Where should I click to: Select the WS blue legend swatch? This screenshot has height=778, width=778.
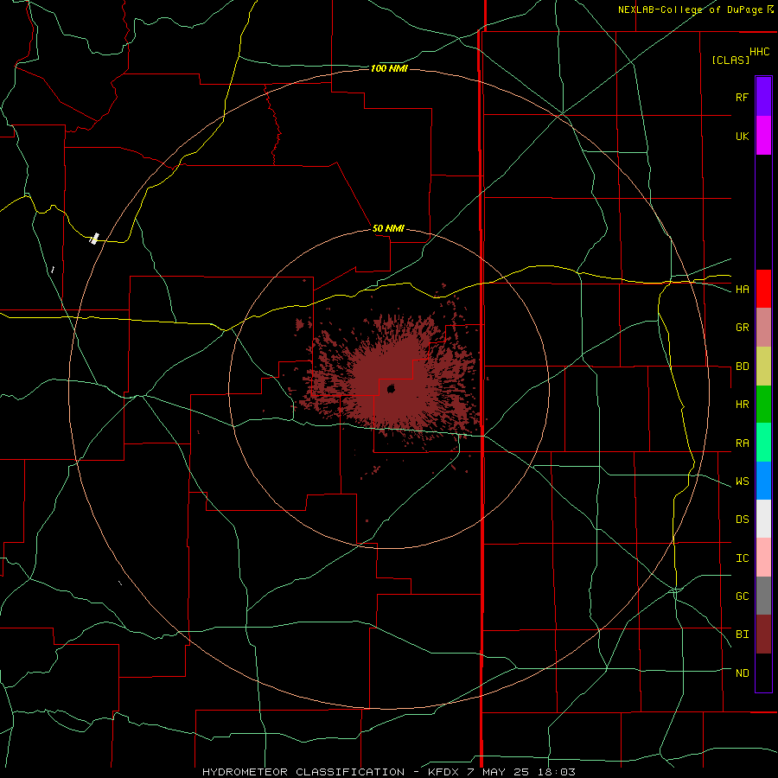tap(763, 481)
